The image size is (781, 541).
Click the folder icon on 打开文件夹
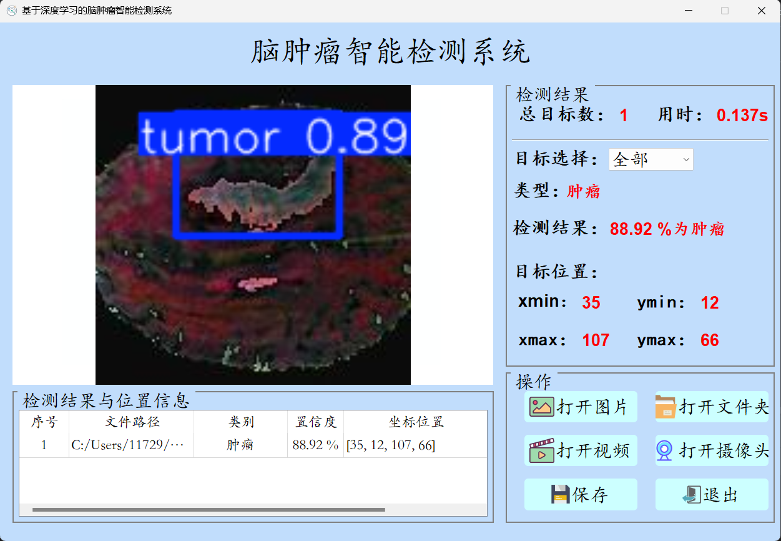(x=666, y=407)
